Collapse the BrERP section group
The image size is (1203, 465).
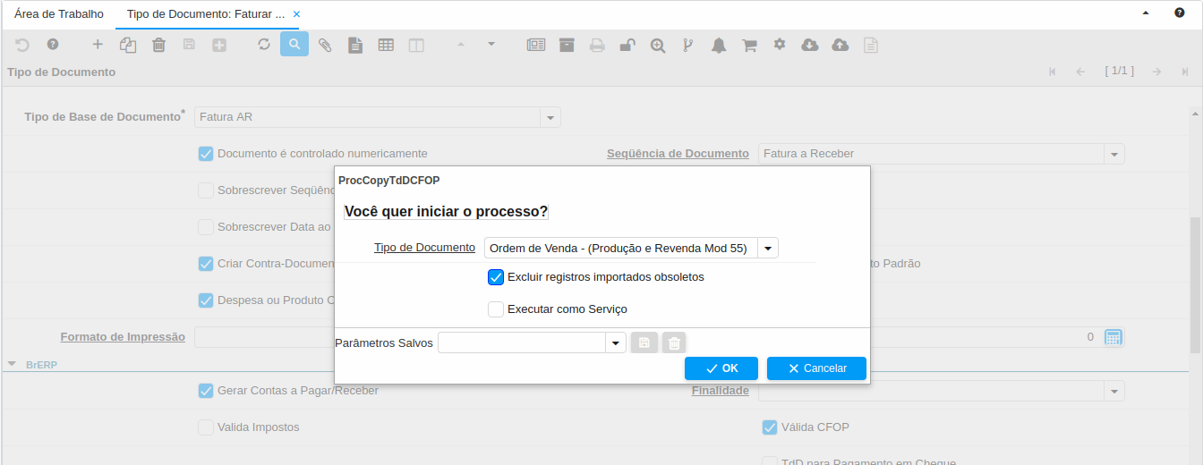pyautogui.click(x=13, y=364)
